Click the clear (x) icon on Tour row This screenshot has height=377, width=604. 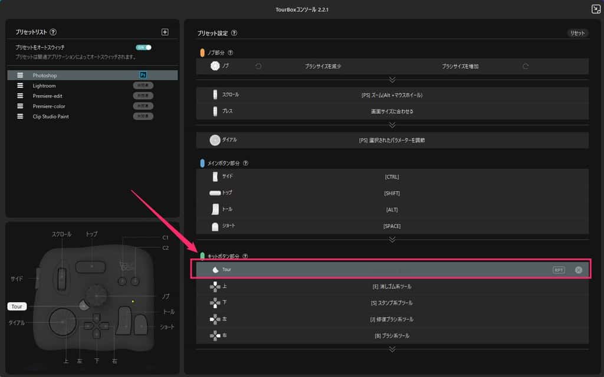pos(578,270)
